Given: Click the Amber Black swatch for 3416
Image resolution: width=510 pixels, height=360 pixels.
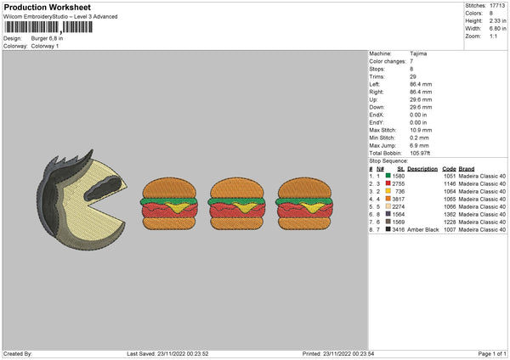Looking at the screenshot, I should click(x=388, y=229).
